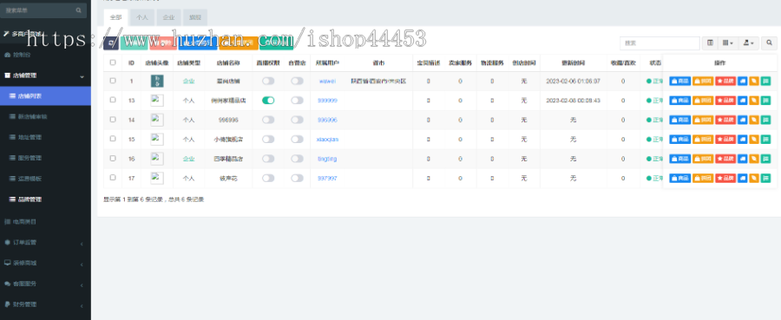Enable 自营店 switch for tingting's shop
Viewport: 781px width, 320px height.
click(297, 159)
